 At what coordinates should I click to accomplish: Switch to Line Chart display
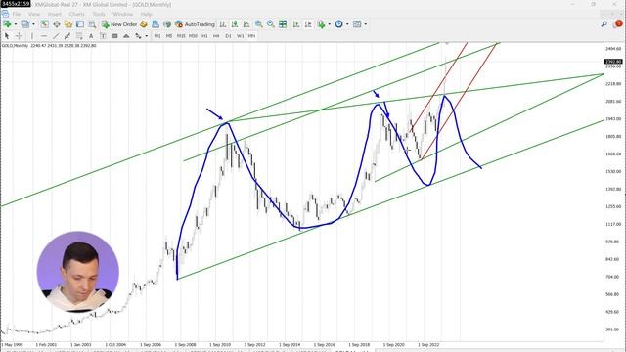[246, 24]
